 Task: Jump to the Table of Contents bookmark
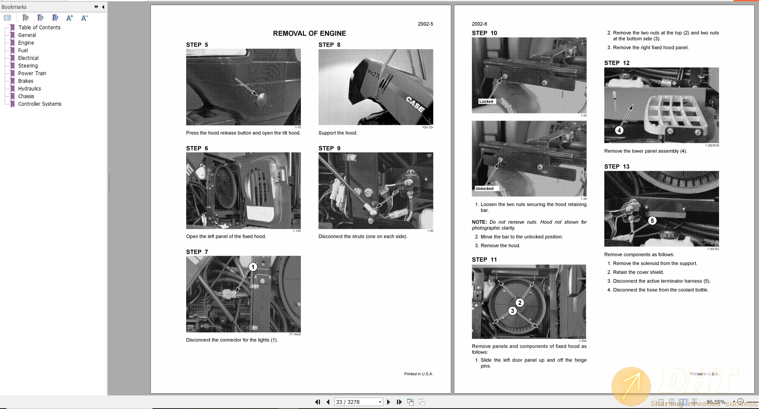pos(39,27)
